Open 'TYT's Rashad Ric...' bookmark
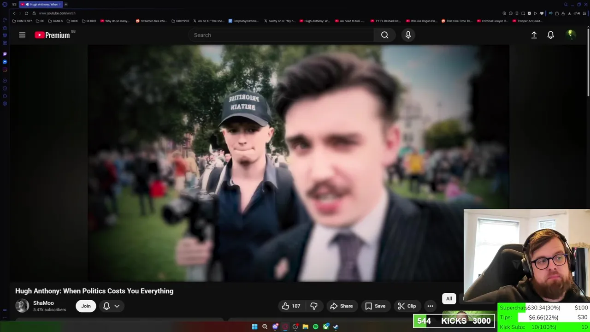 point(385,21)
